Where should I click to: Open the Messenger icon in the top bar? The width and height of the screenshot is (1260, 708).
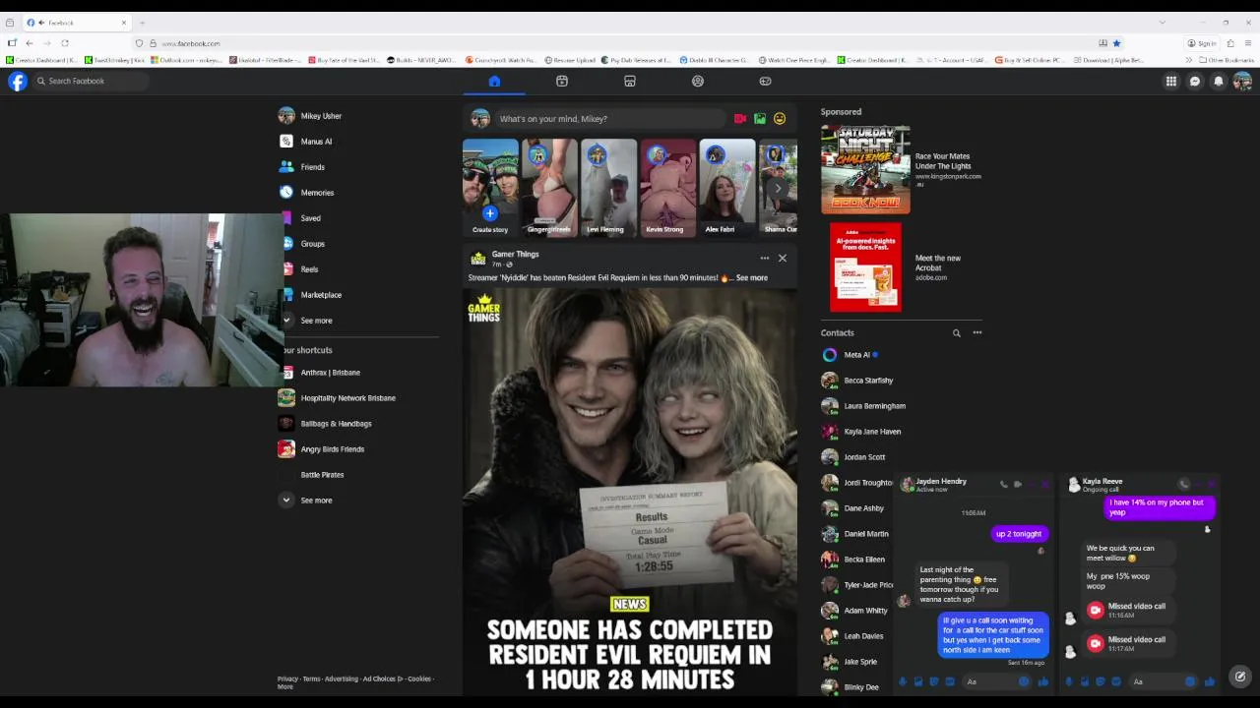click(1195, 82)
